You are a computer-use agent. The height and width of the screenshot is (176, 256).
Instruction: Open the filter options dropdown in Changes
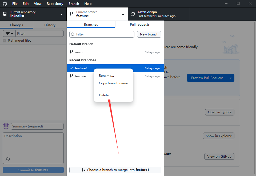9,34
